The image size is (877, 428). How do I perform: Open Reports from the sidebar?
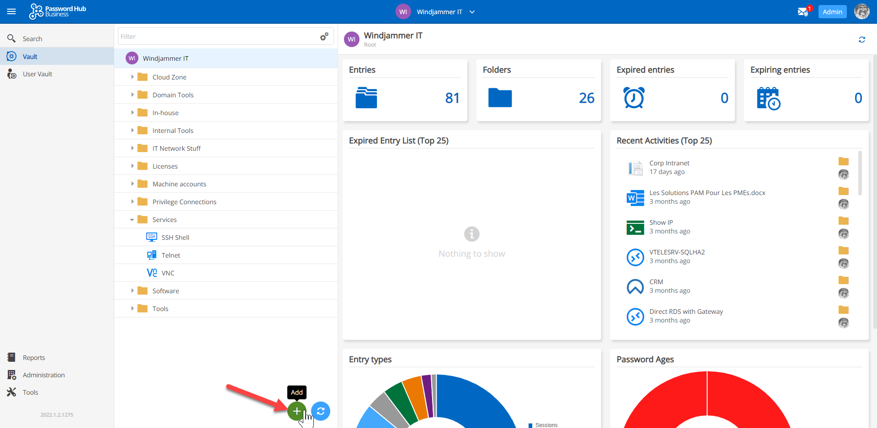pos(34,358)
